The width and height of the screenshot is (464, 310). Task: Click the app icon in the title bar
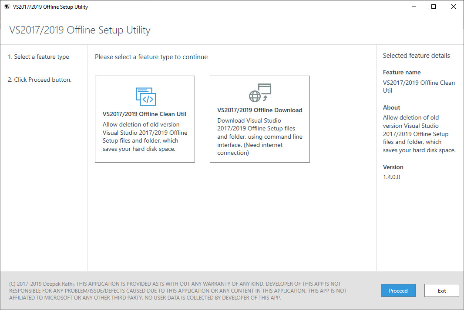pos(7,7)
